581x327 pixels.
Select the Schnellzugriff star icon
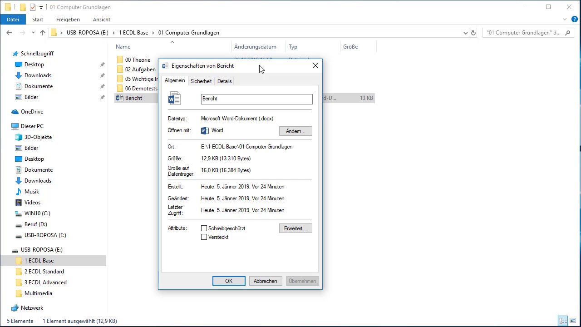(15, 54)
